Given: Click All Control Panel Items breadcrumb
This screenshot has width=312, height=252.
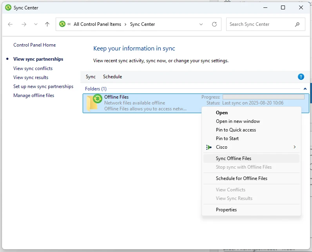Looking at the screenshot, I should coord(97,24).
